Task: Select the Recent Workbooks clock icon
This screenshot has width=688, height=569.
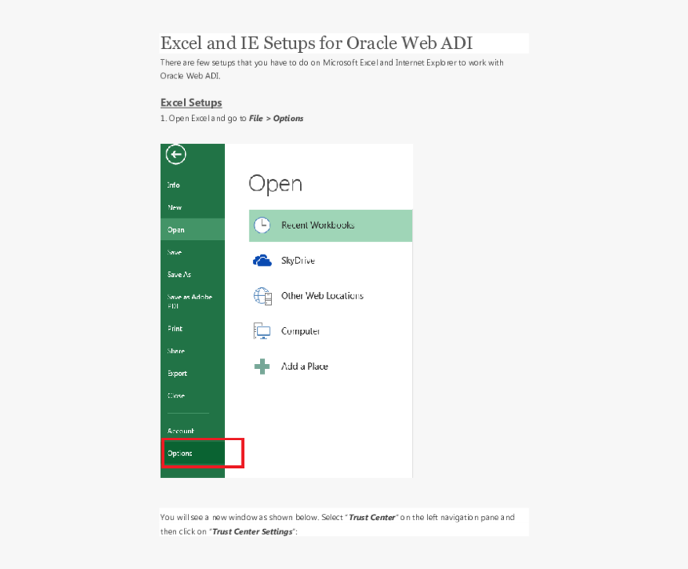Action: point(262,225)
